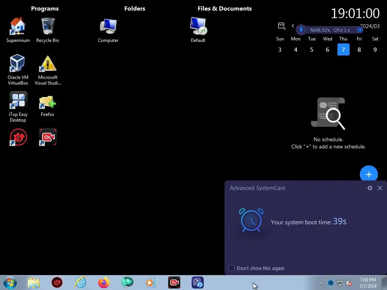Image resolution: width=387 pixels, height=290 pixels.
Task: Click the Folders group title
Action: pos(135,8)
